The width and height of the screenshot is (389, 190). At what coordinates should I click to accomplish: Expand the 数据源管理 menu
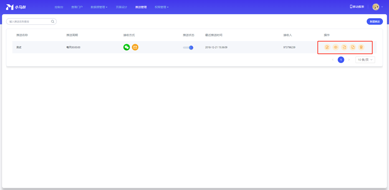(x=99, y=7)
